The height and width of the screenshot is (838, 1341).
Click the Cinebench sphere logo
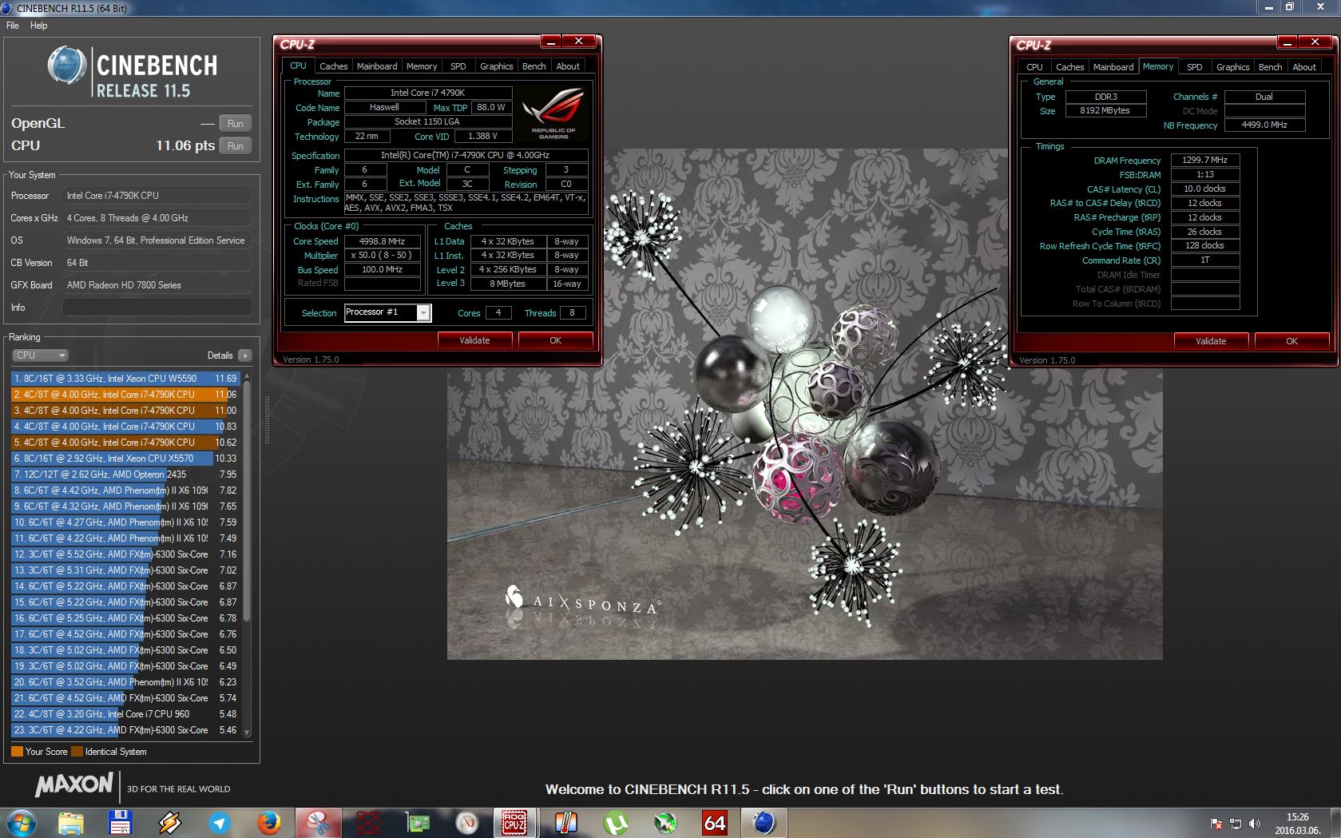point(67,65)
